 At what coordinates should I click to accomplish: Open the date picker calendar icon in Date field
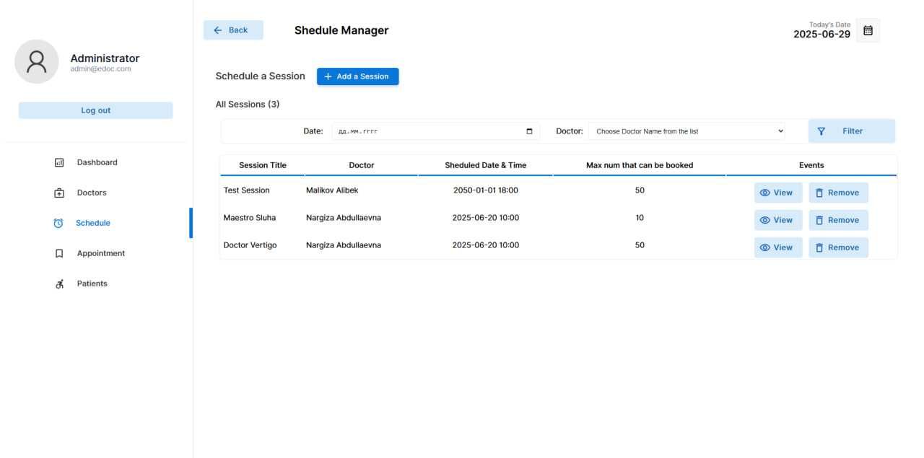coord(529,131)
